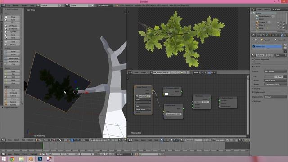
Task: Add an Empty object
Action: [12, 99]
